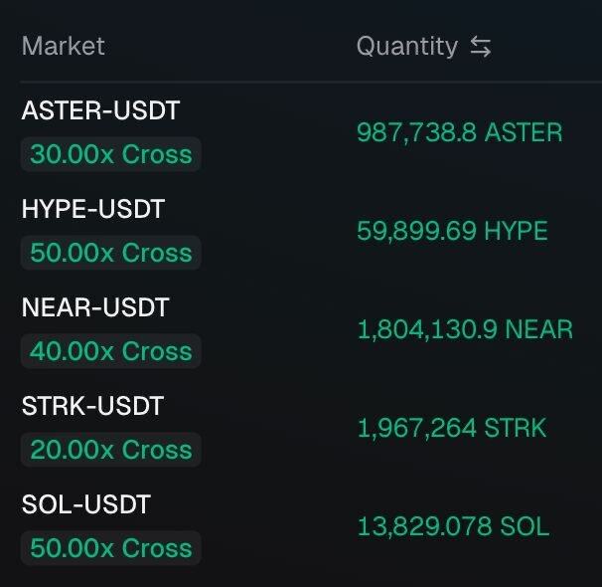Click the Quantity column header label

[406, 47]
